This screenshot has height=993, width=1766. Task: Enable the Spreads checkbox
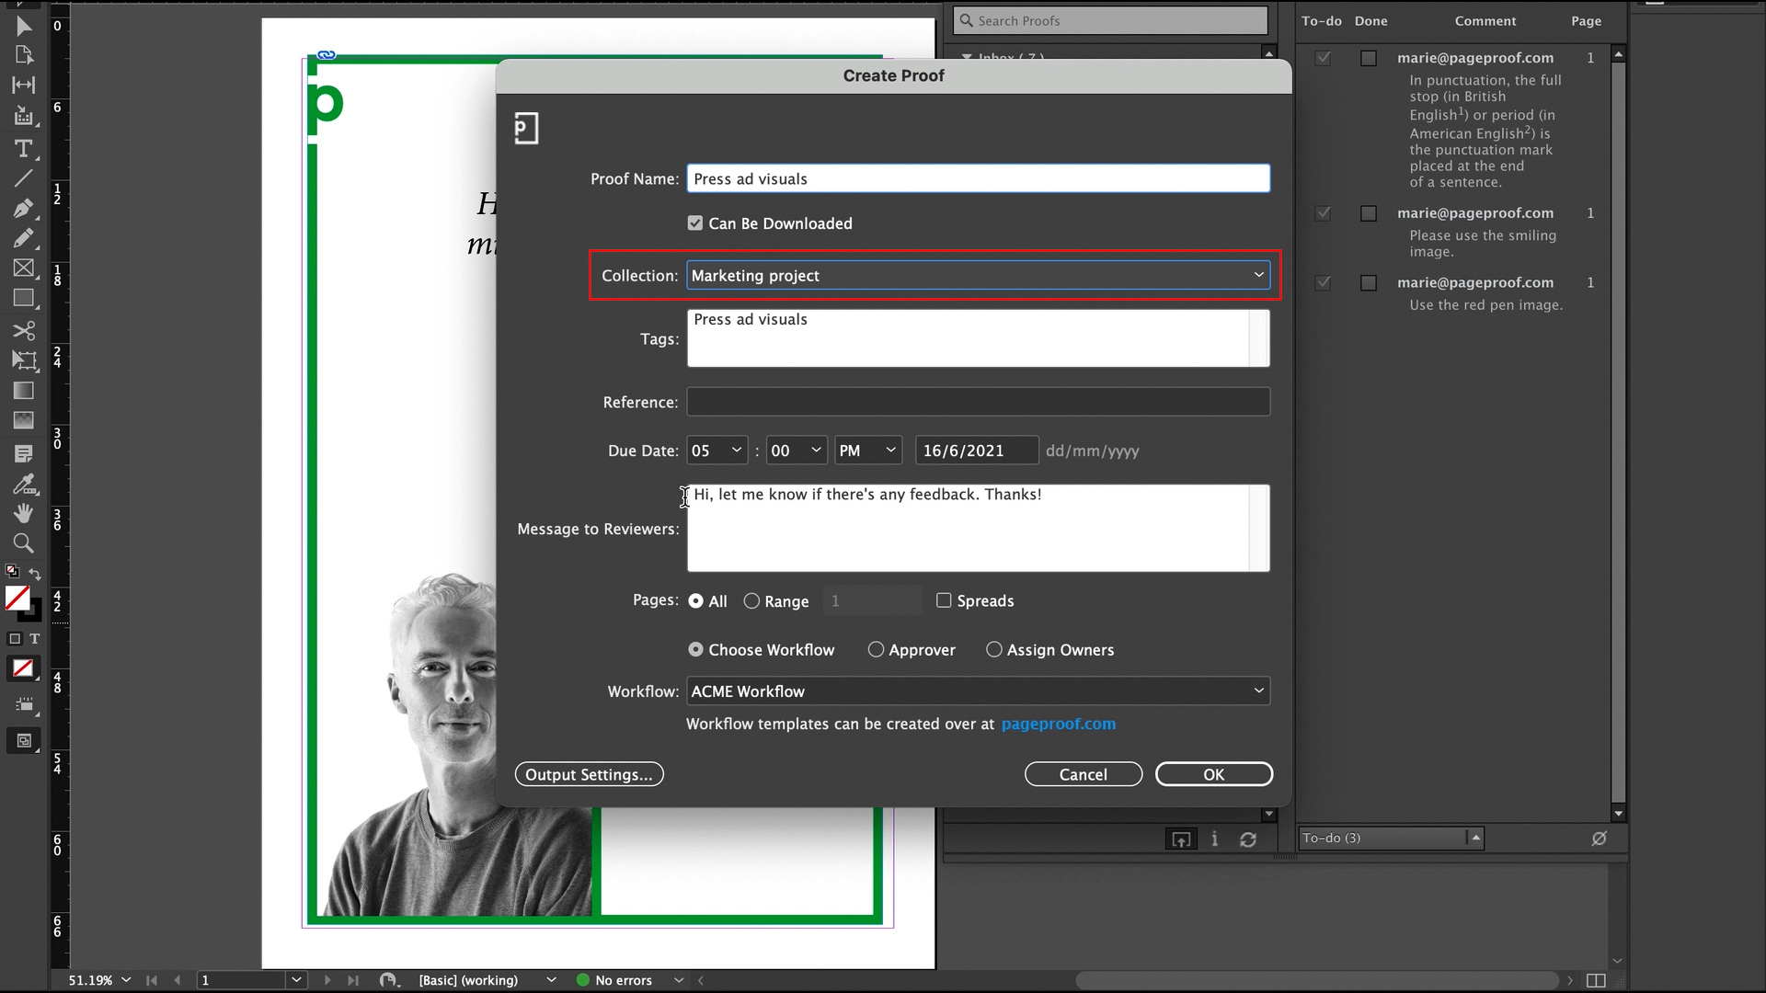[944, 599]
